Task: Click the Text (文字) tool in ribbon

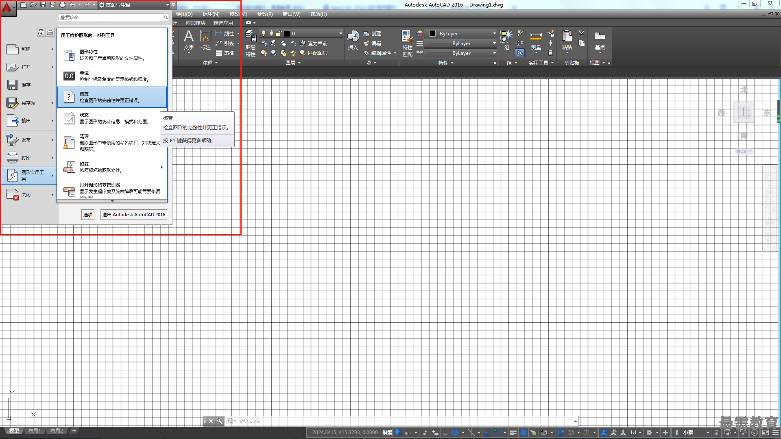Action: point(189,41)
